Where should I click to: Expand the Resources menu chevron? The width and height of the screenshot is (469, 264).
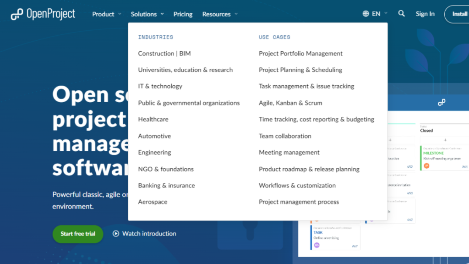pos(236,14)
